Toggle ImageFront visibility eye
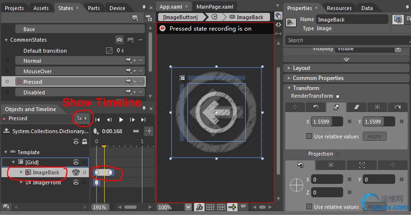 pyautogui.click(x=76, y=182)
